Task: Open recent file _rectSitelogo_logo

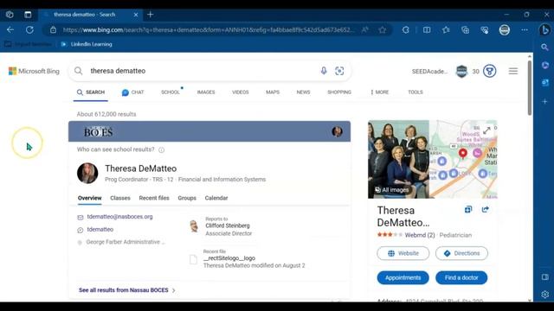Action: [229, 258]
